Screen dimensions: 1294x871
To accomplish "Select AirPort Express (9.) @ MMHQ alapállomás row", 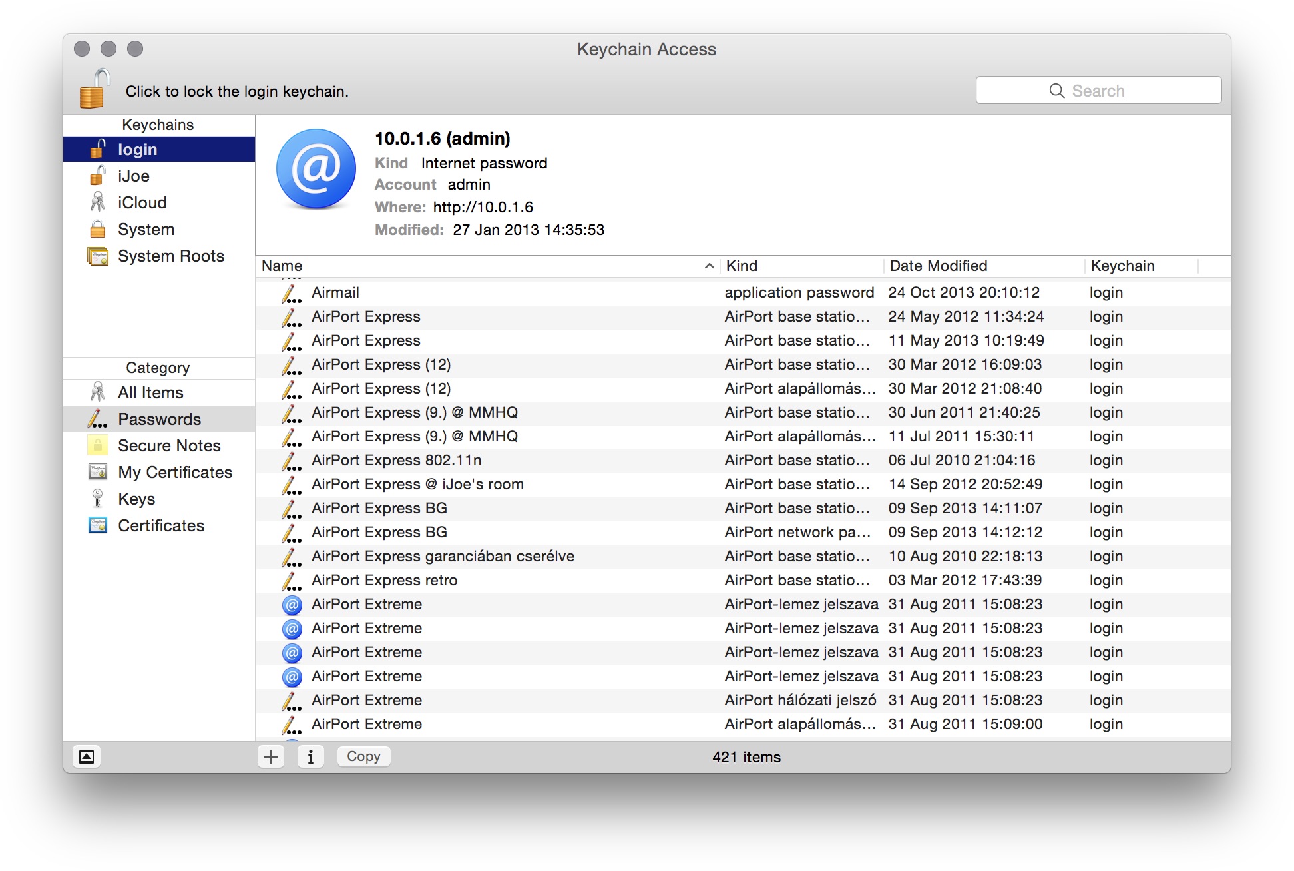I will pos(743,437).
